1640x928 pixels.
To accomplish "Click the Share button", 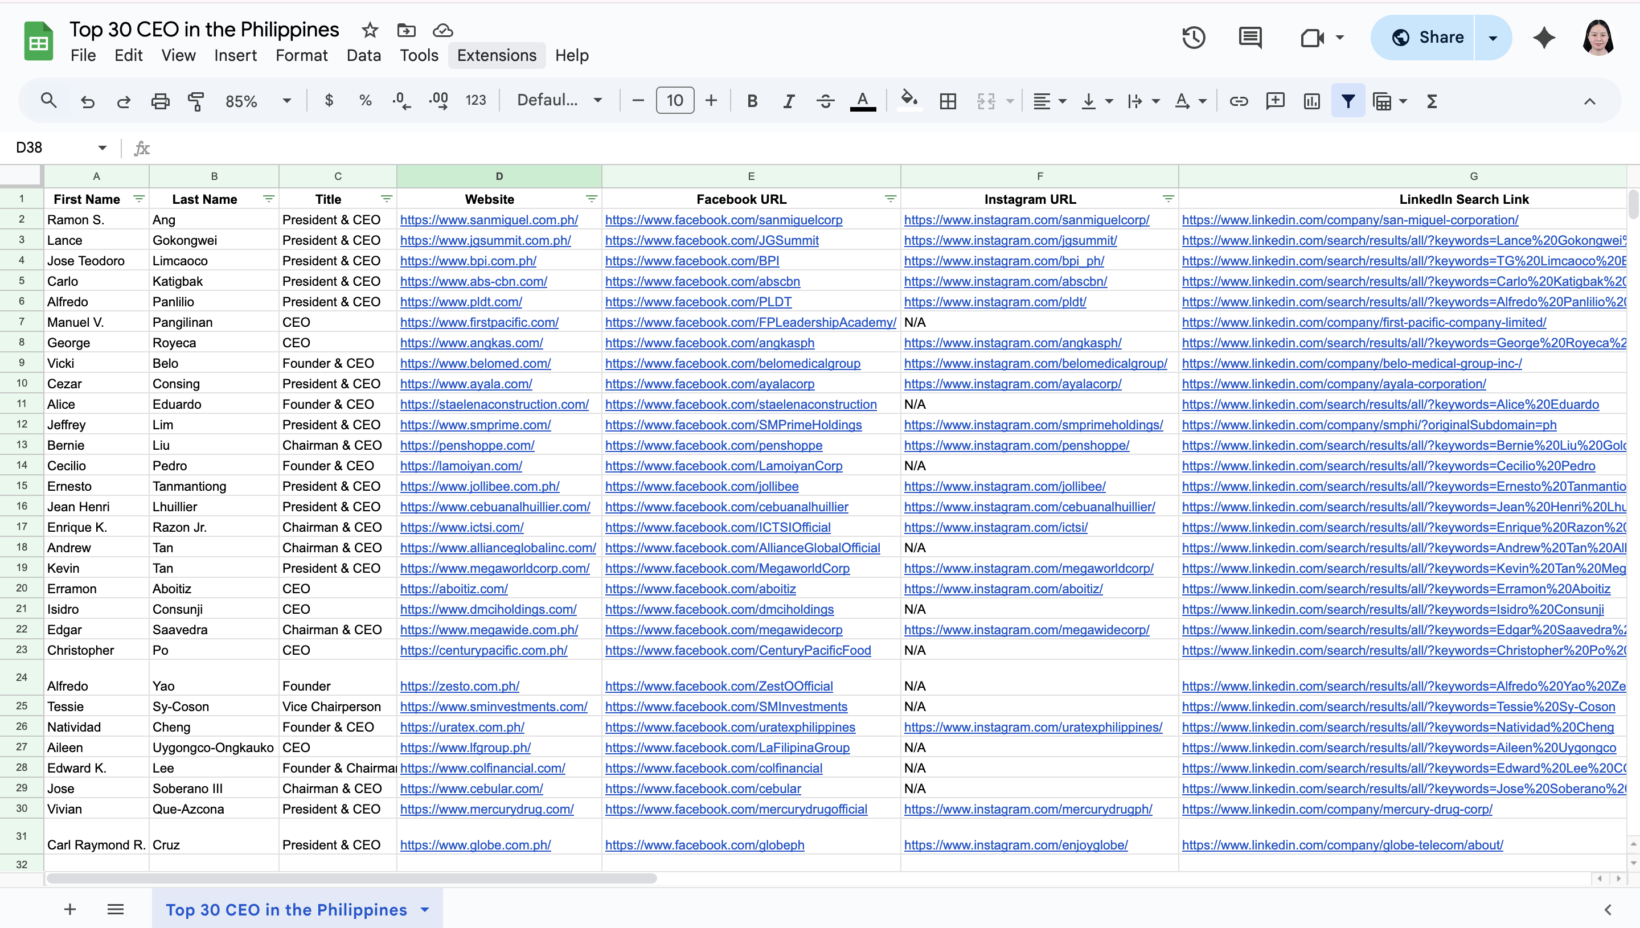I will pyautogui.click(x=1426, y=38).
